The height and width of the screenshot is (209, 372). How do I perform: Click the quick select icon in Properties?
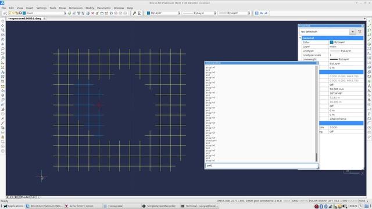tap(360, 31)
